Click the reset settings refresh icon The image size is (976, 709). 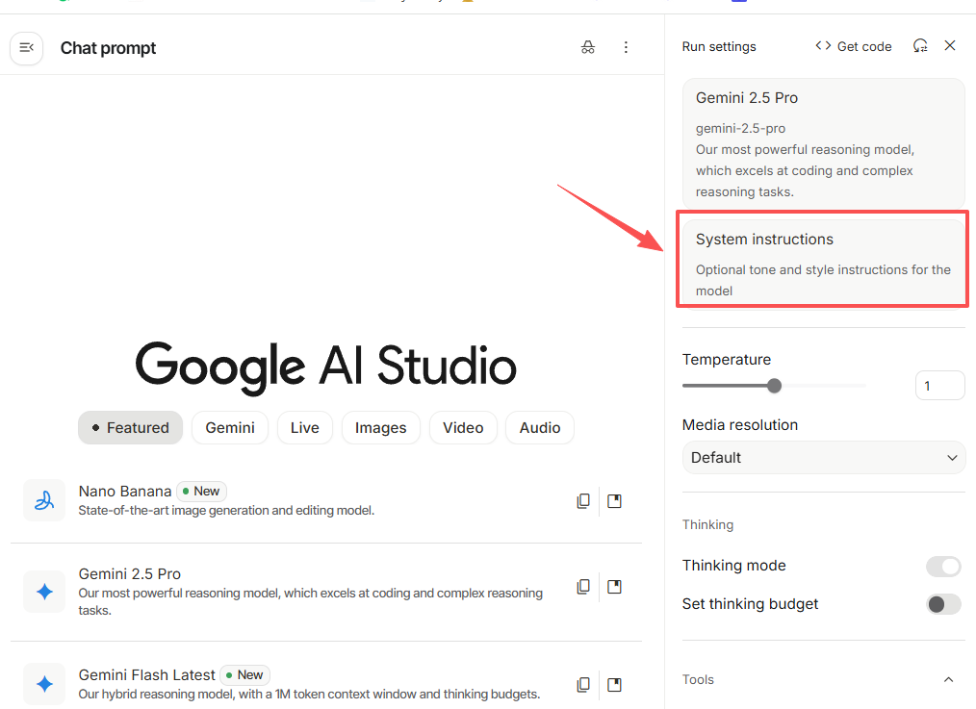(x=920, y=46)
